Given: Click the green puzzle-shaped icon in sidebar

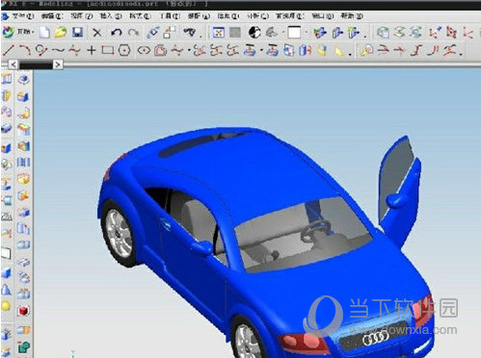Looking at the screenshot, I should point(23,347).
